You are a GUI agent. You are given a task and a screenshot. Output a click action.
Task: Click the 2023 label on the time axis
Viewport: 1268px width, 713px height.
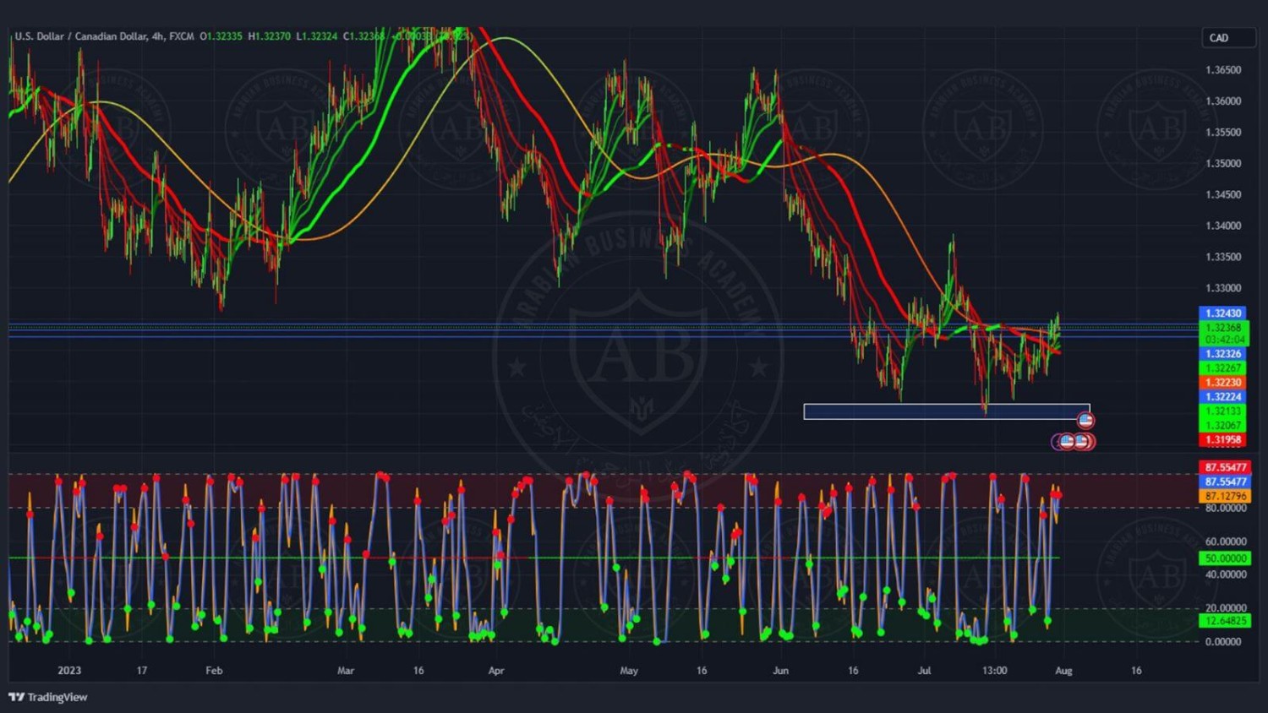pyautogui.click(x=69, y=671)
